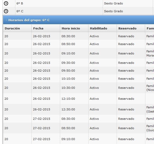Screen dimensions: 154x144
Task: Select the 26-02-2015 08:30:00 schedule row
Action: (79, 36)
